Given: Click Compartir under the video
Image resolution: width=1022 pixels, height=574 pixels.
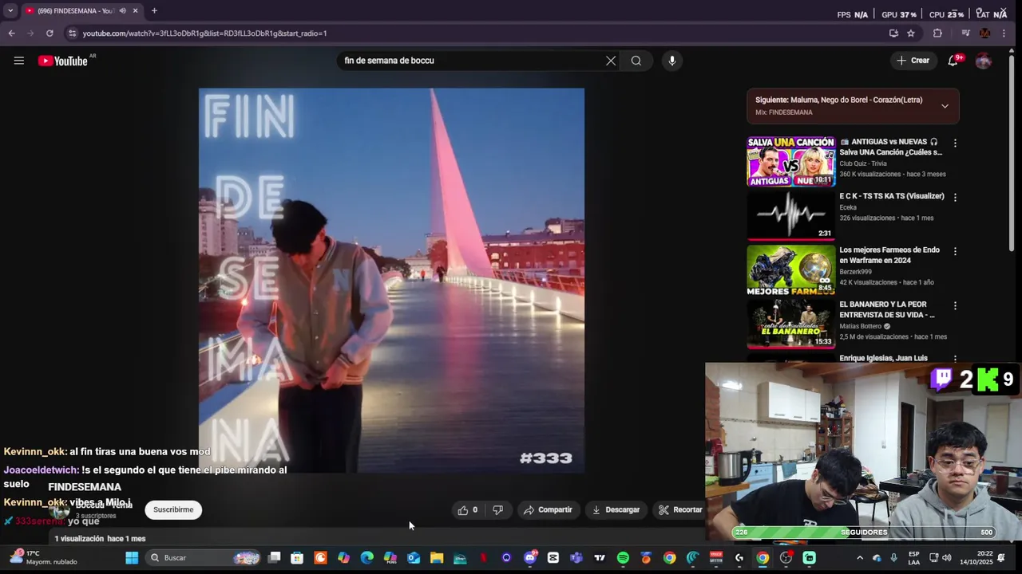Looking at the screenshot, I should pyautogui.click(x=548, y=509).
